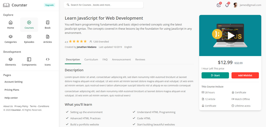Click author name Jonathan Madano
Image resolution: width=266 pixels, height=127 pixels.
[87, 47]
